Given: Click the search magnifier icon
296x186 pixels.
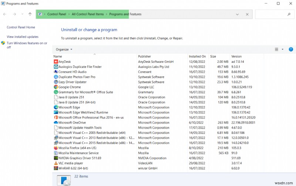Looking at the screenshot, I should [289, 14].
